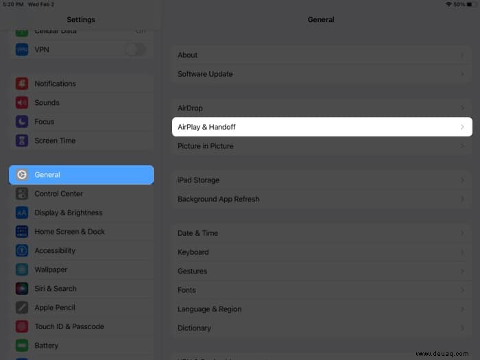Click the Control Center icon
The width and height of the screenshot is (480, 360).
[x=22, y=194]
